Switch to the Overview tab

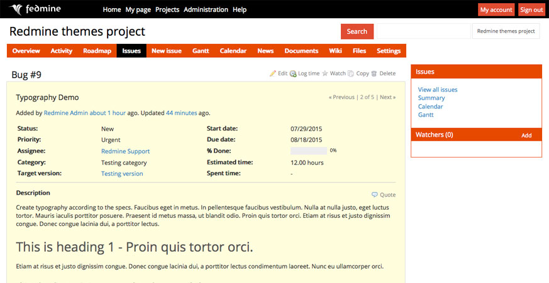26,51
